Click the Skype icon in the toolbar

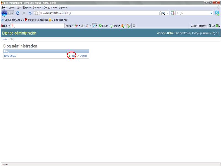click(x=217, y=13)
